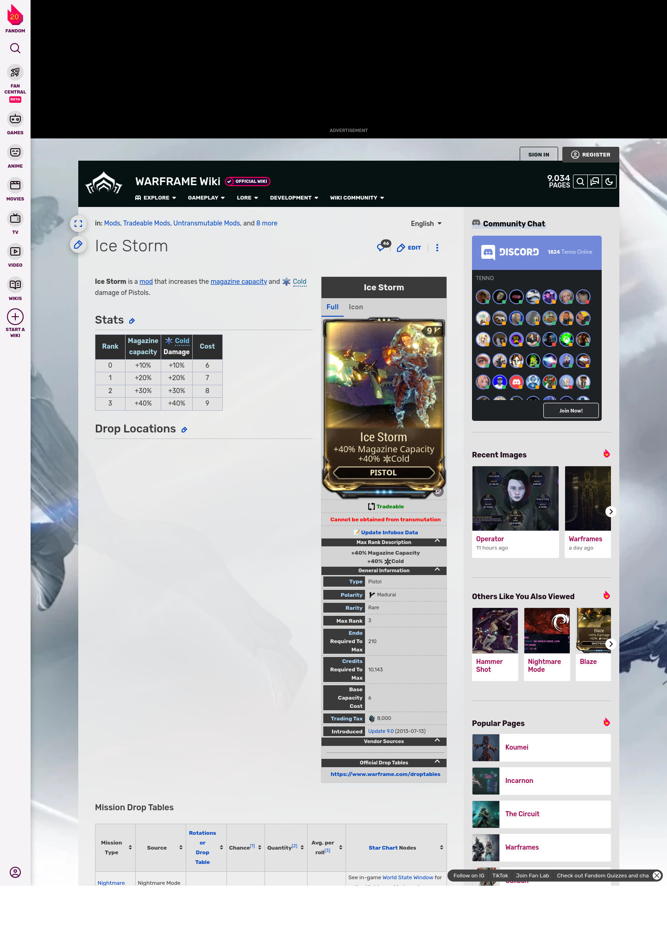667x926 pixels.
Task: Open The Circuit popular page
Action: point(541,814)
